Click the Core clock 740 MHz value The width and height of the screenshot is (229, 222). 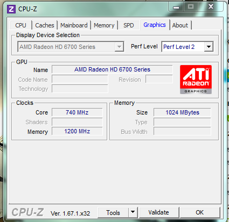(x=77, y=112)
